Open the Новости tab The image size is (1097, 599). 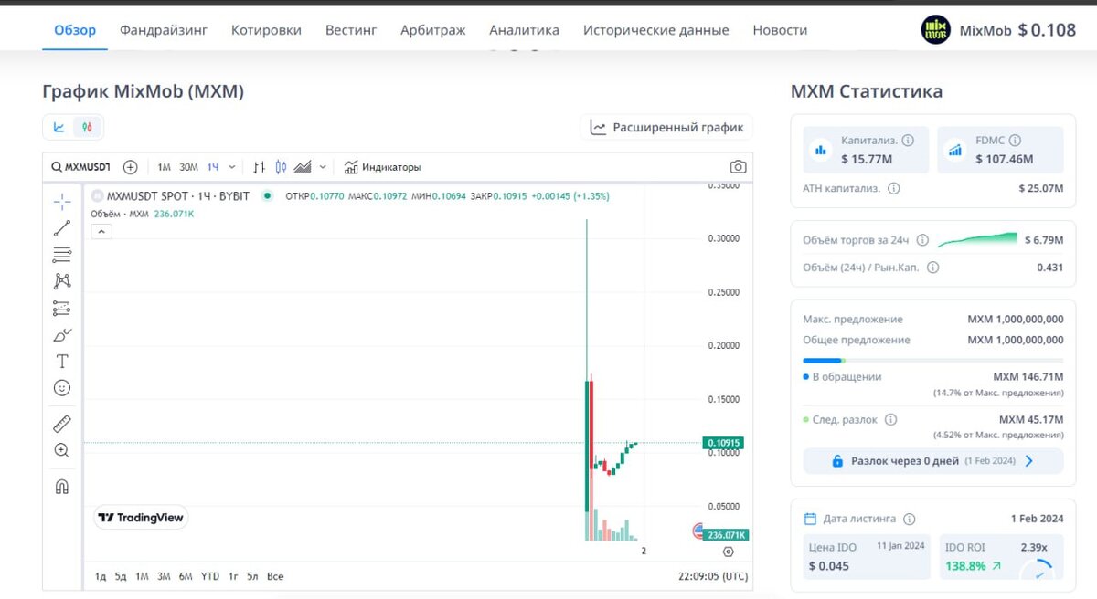pos(780,30)
